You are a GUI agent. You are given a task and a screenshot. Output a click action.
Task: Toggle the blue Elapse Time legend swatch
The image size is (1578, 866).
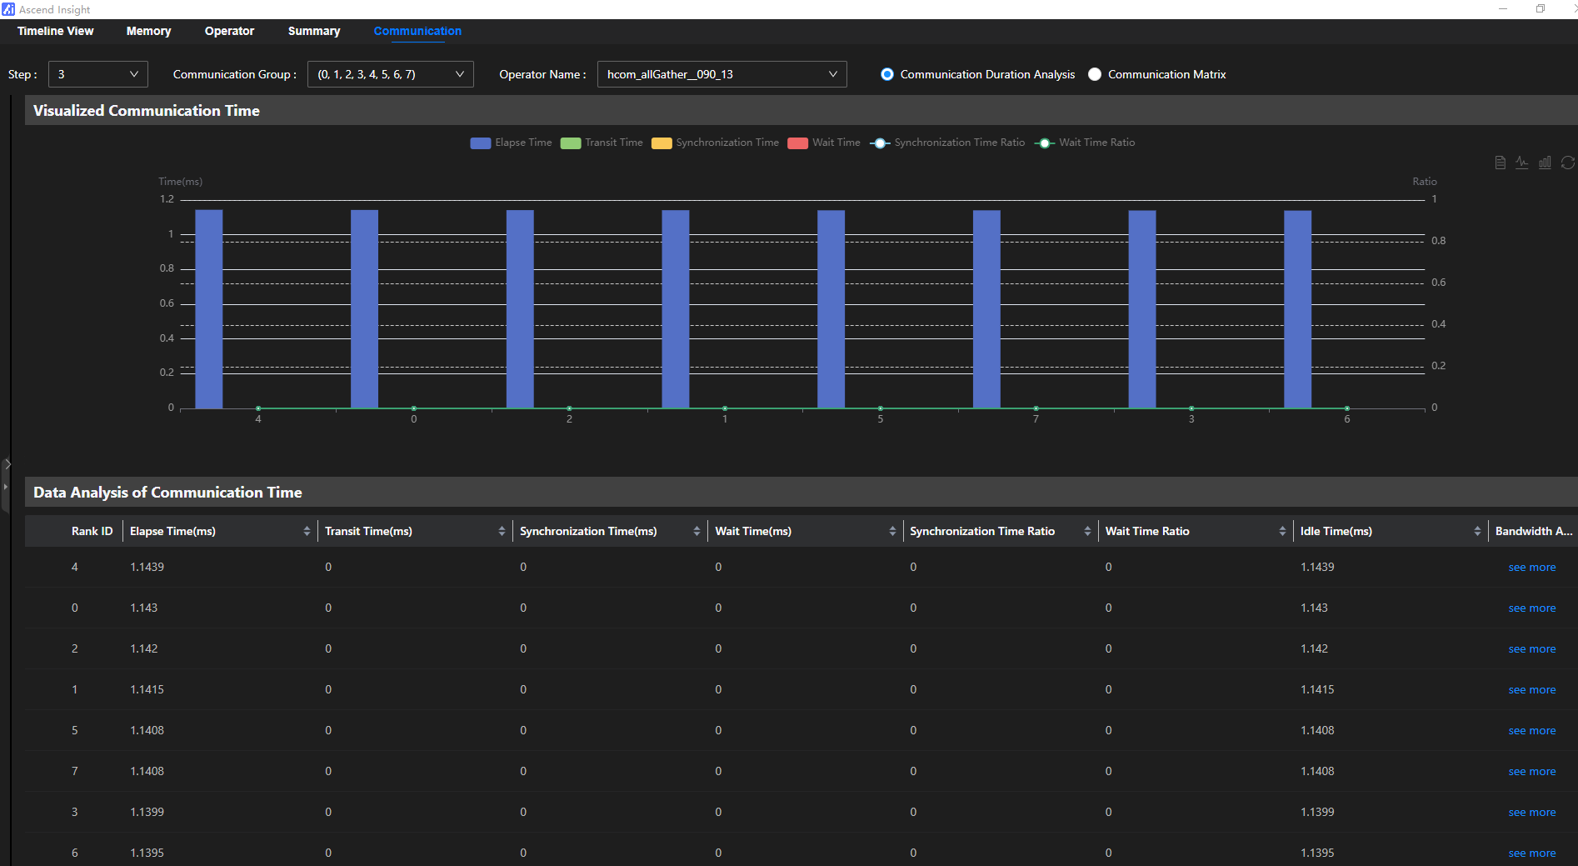481,143
